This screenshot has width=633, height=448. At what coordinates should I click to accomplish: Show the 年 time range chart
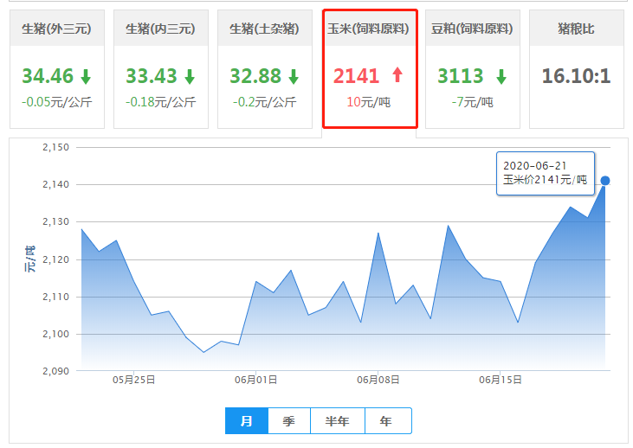coord(386,421)
